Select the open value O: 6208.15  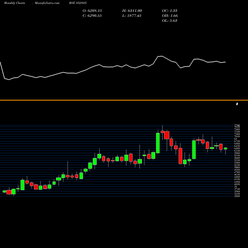coord(92,11)
